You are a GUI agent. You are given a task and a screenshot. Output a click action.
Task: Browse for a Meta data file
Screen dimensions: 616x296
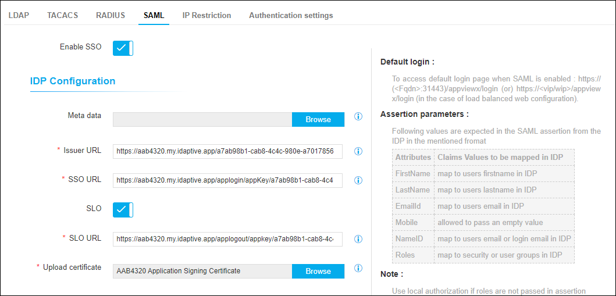coord(318,119)
